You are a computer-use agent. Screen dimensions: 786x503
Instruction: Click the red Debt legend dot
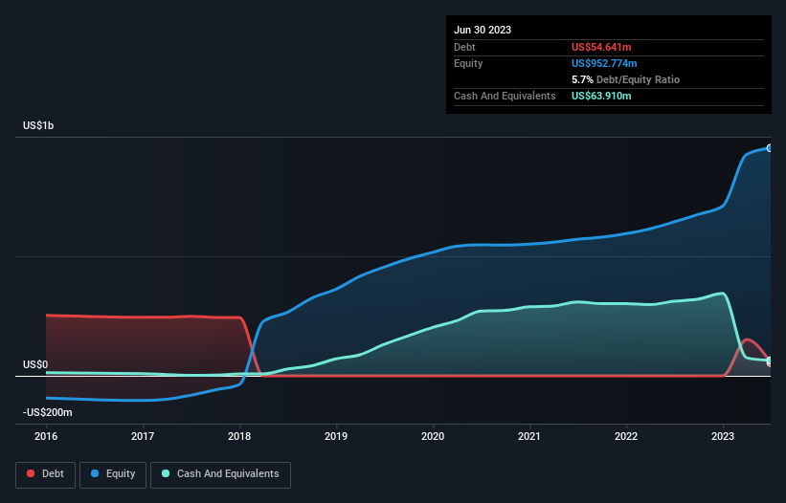pos(31,473)
